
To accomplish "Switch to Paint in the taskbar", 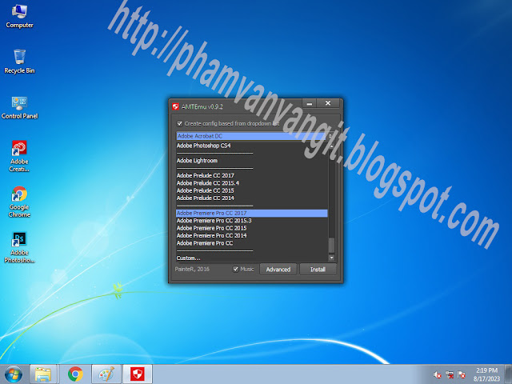I will tap(106, 374).
